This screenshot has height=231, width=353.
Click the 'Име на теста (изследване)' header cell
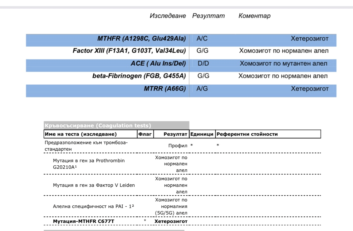[81, 134]
